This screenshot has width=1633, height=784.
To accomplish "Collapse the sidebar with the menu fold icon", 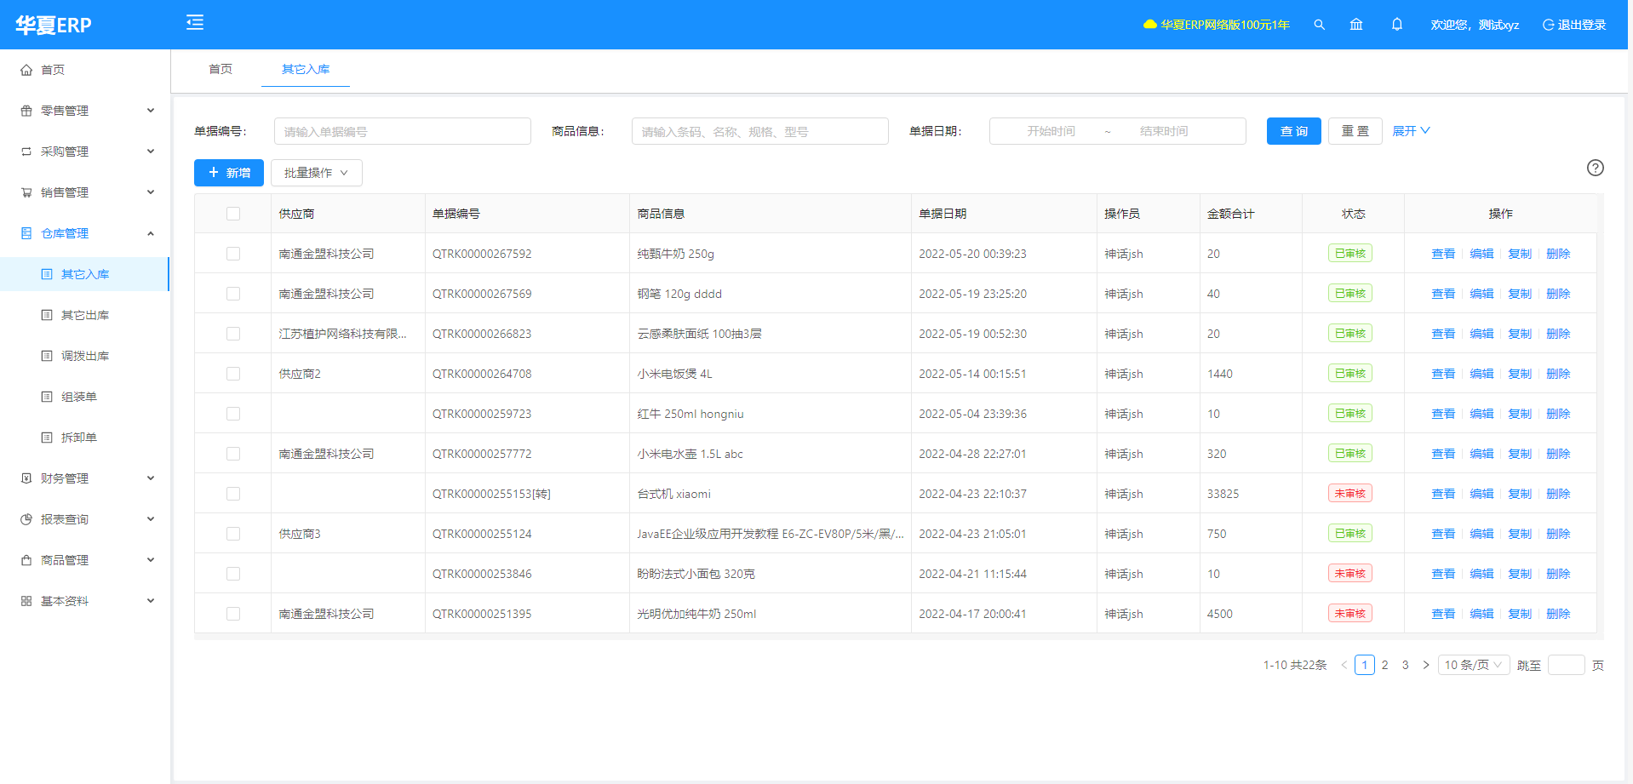I will click(x=195, y=22).
